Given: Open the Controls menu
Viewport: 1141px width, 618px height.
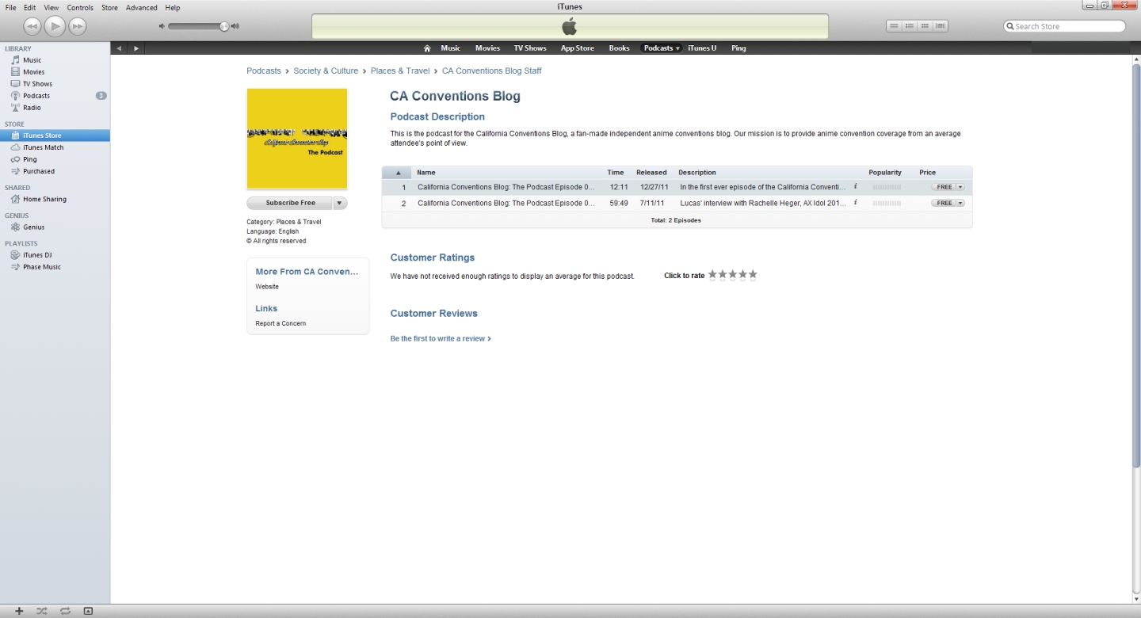Looking at the screenshot, I should point(80,8).
